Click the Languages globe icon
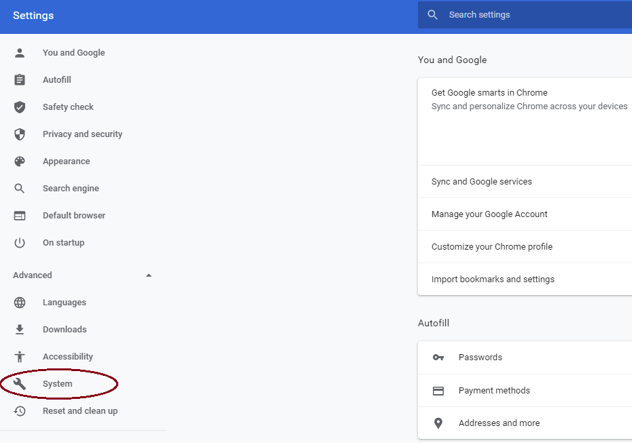 pyautogui.click(x=19, y=302)
